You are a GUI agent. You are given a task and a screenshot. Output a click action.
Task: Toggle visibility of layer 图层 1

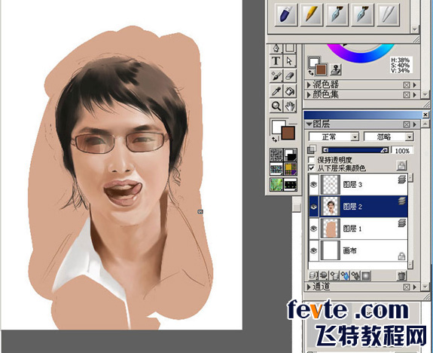coord(314,229)
